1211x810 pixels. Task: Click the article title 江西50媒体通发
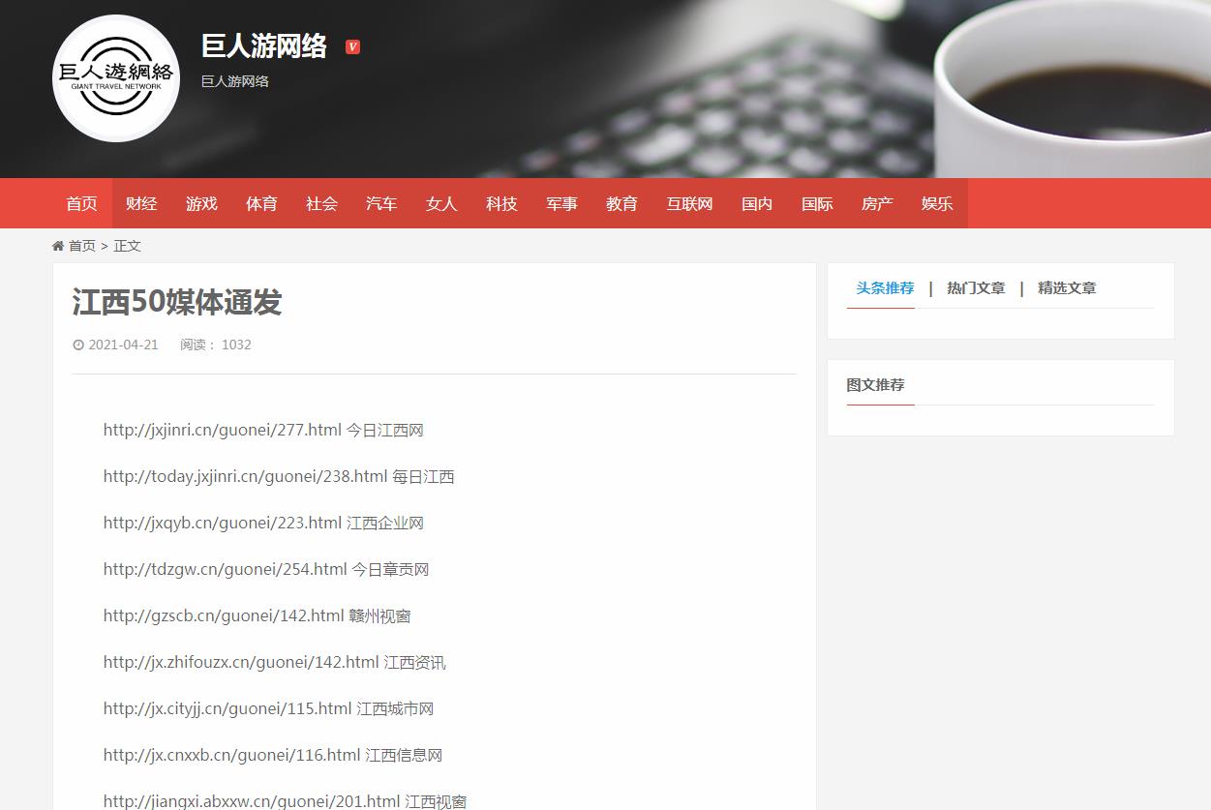coord(177,302)
